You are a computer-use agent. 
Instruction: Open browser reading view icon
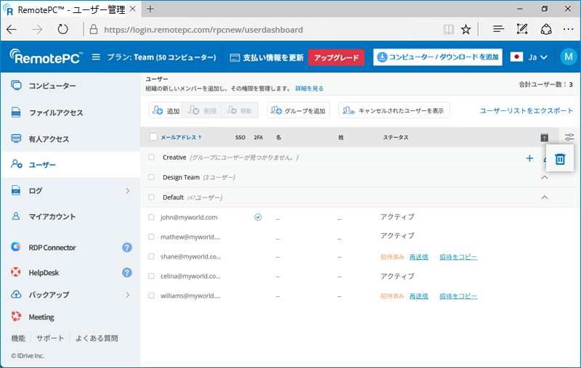[x=448, y=29]
